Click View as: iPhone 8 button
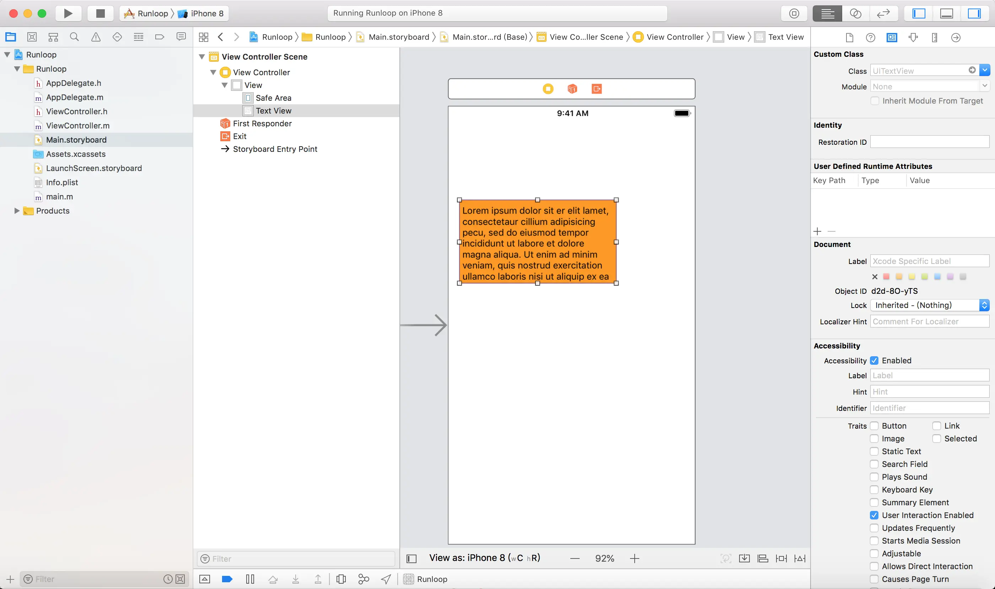The width and height of the screenshot is (995, 589). click(x=484, y=558)
